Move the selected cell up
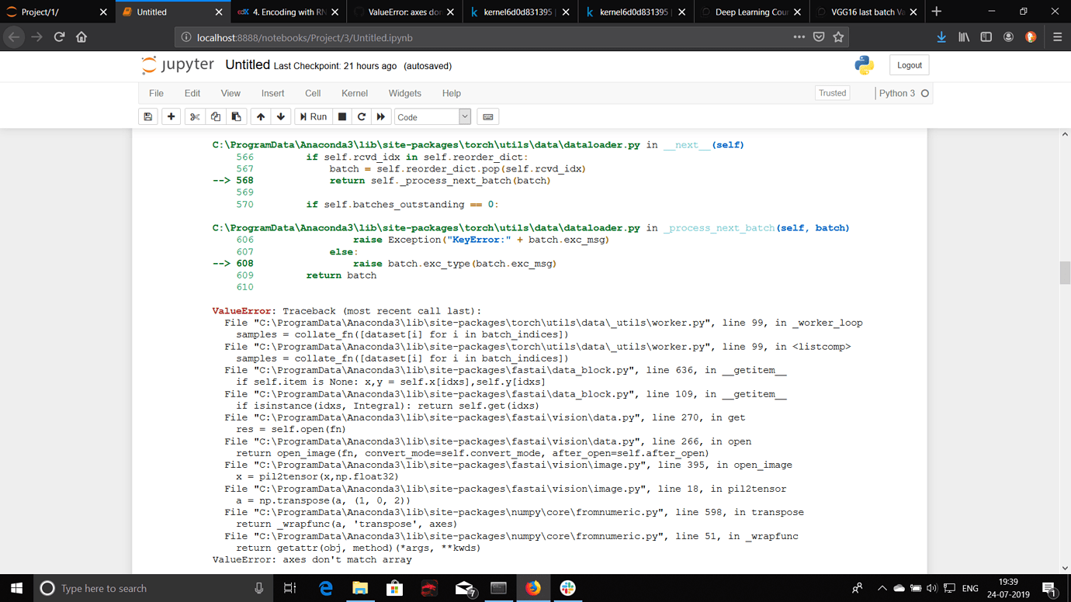Image resolution: width=1071 pixels, height=602 pixels. pos(260,116)
